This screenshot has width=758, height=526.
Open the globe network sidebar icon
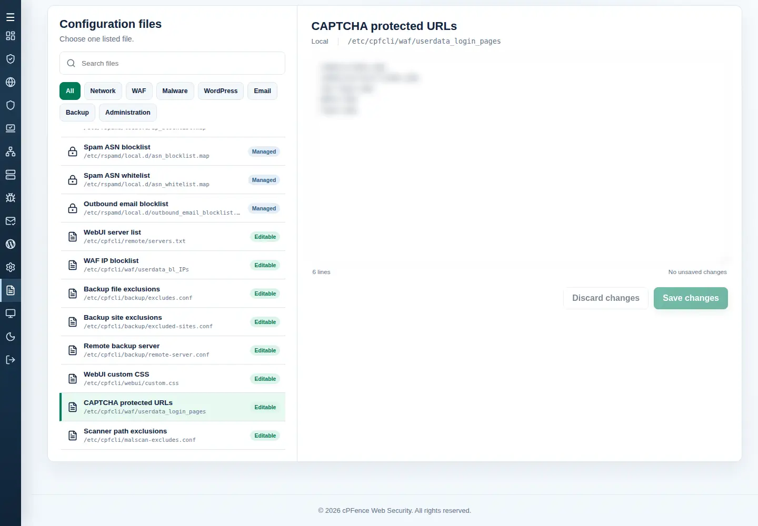pos(11,82)
